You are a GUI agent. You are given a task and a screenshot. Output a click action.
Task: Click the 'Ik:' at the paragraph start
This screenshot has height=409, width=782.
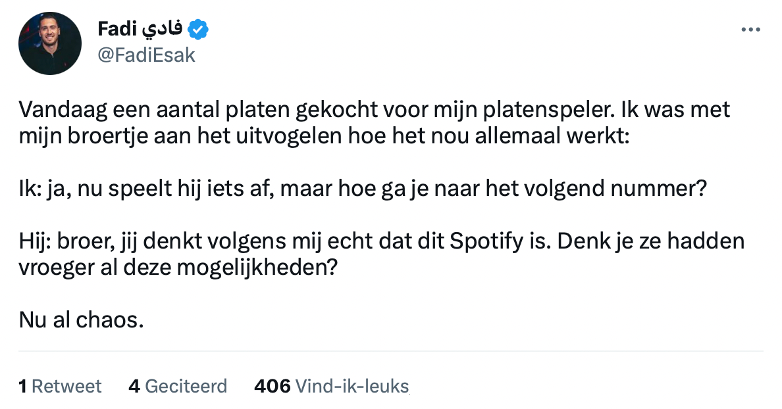[x=29, y=189]
